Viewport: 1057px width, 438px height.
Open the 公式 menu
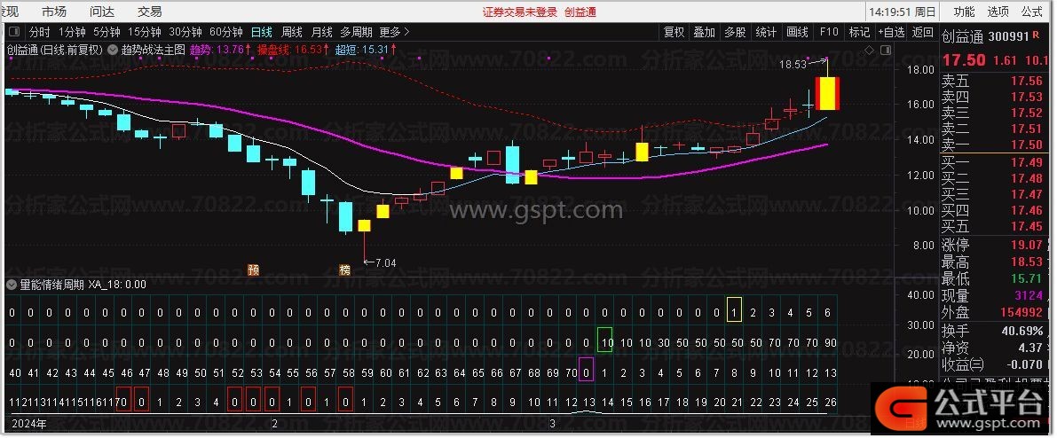1032,12
